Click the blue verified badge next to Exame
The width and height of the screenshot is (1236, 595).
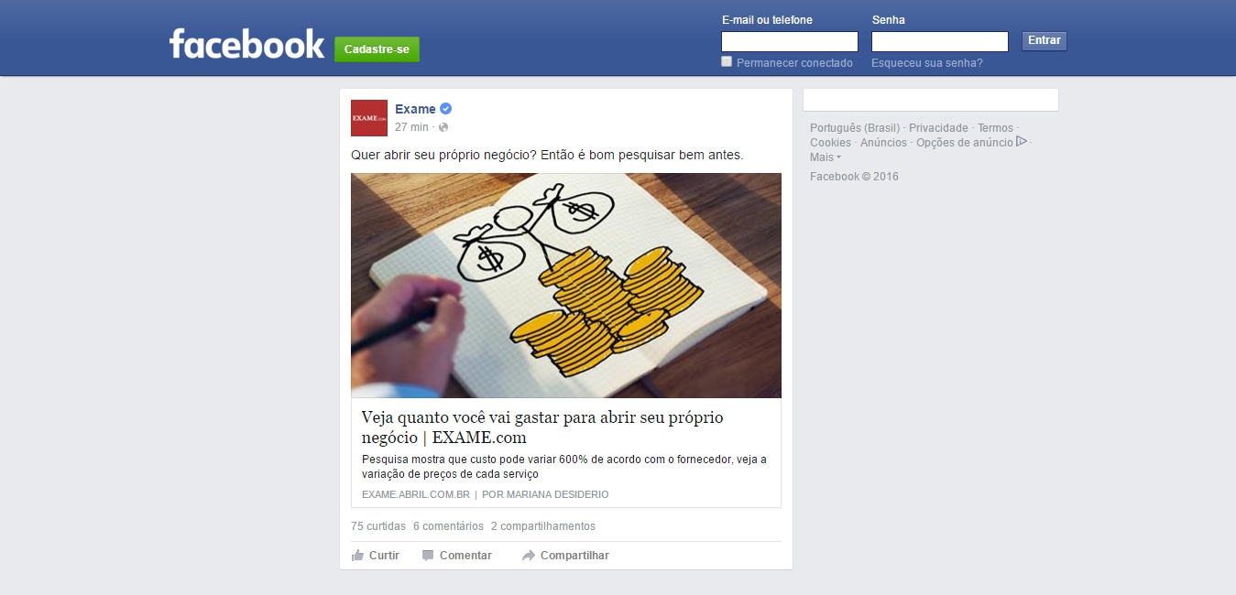(446, 109)
